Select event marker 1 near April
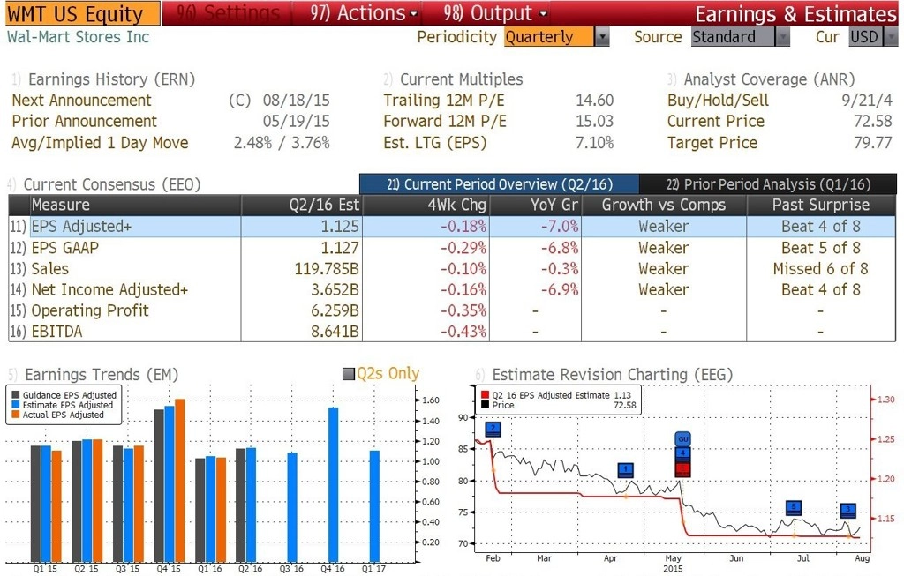Image resolution: width=904 pixels, height=576 pixels. tap(626, 470)
